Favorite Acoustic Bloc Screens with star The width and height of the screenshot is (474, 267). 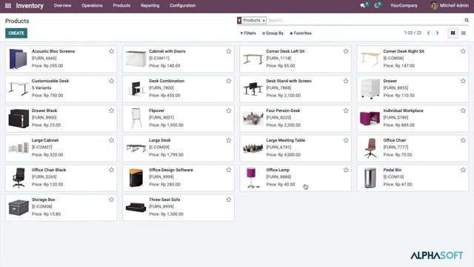[112, 51]
